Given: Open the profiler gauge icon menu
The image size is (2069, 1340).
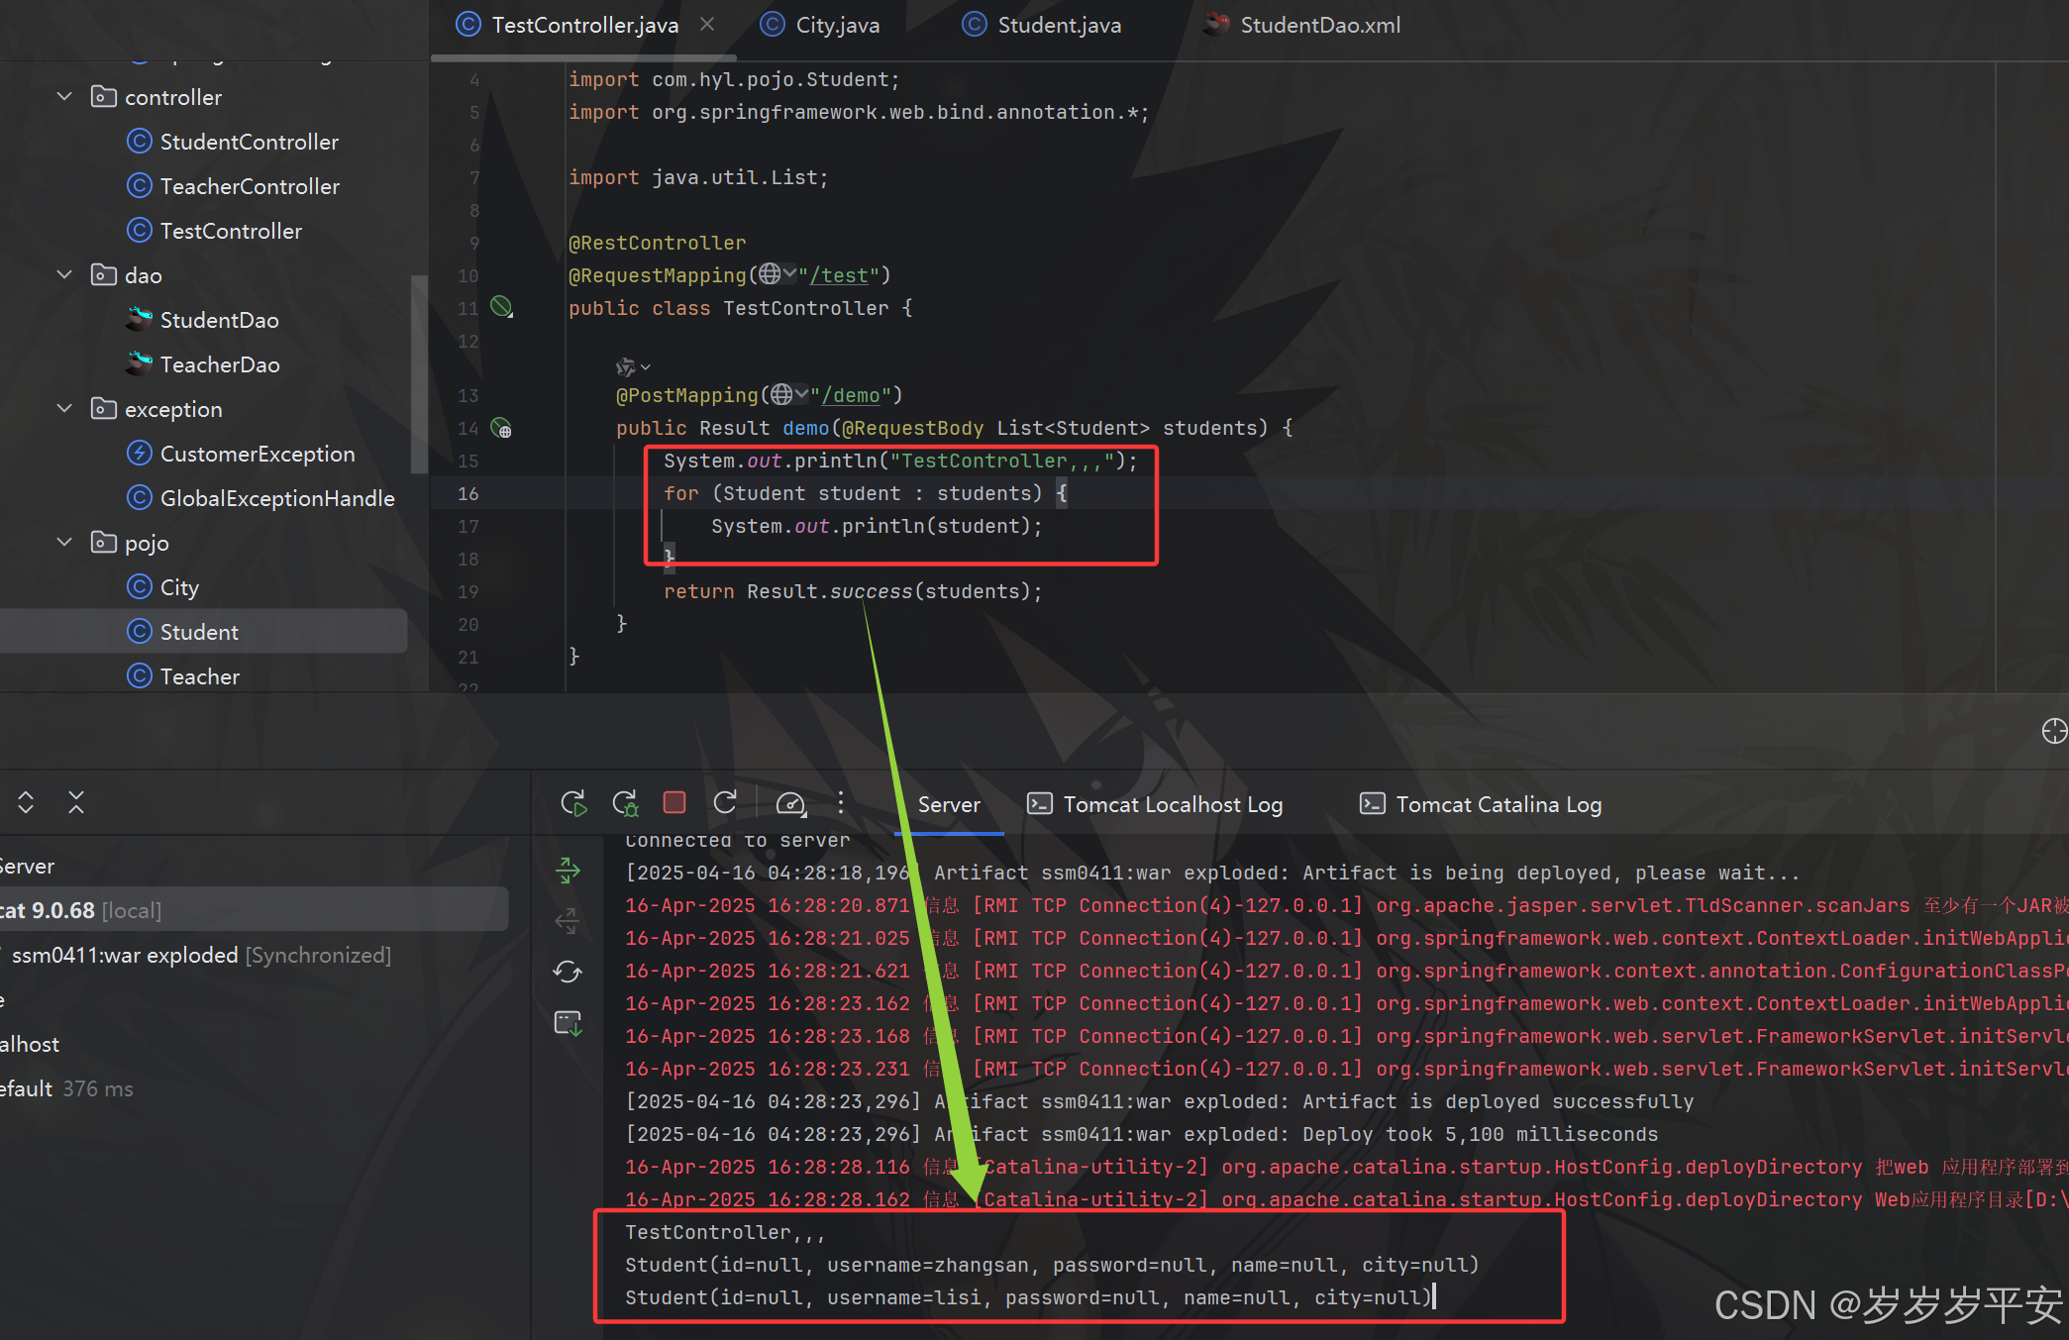Looking at the screenshot, I should pos(790,803).
